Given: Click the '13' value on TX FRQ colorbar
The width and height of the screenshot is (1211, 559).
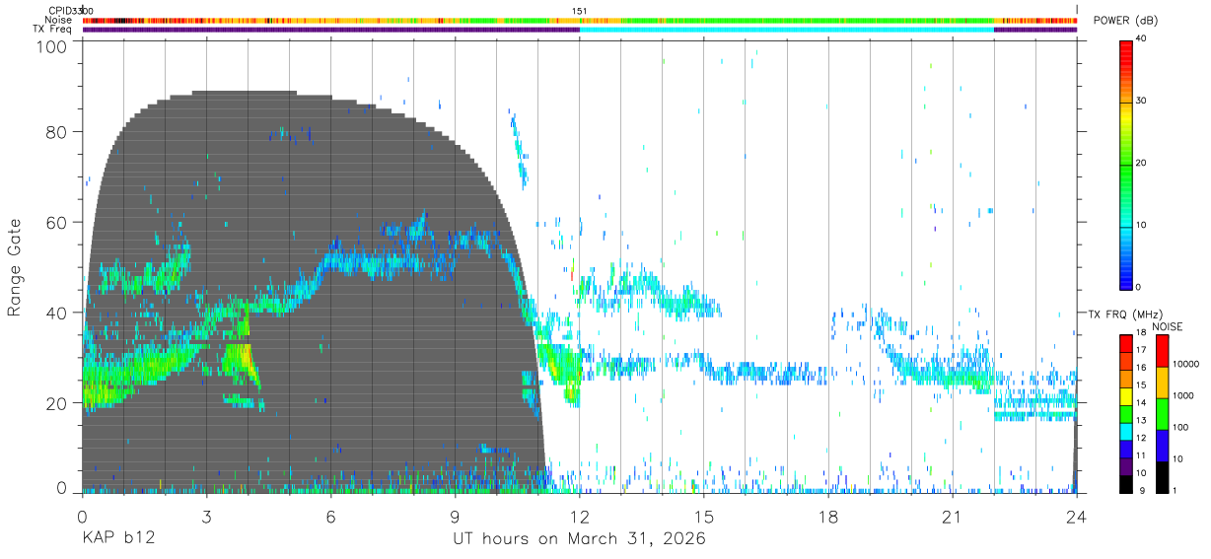Looking at the screenshot, I should tap(1141, 421).
